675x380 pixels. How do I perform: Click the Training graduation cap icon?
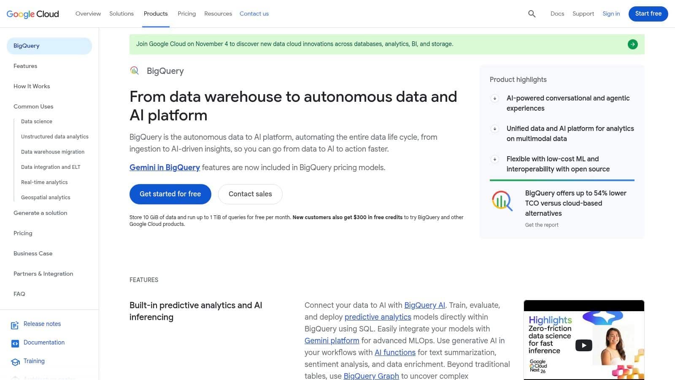tap(15, 362)
